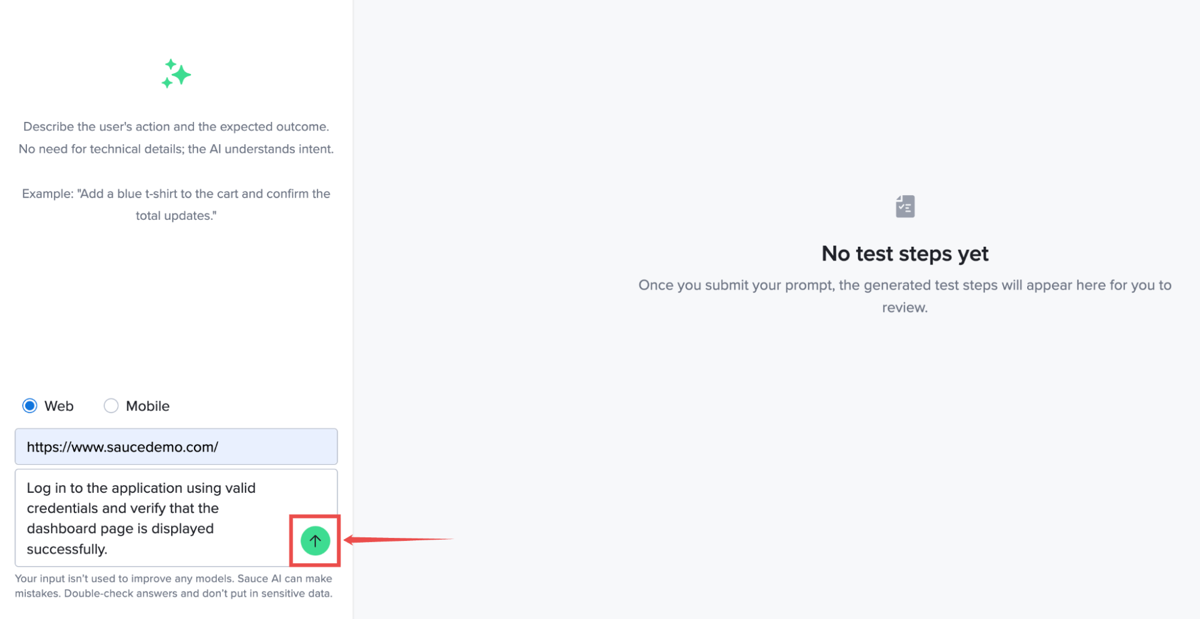Image resolution: width=1200 pixels, height=619 pixels.
Task: Click into the login prompt text area
Action: click(156, 518)
